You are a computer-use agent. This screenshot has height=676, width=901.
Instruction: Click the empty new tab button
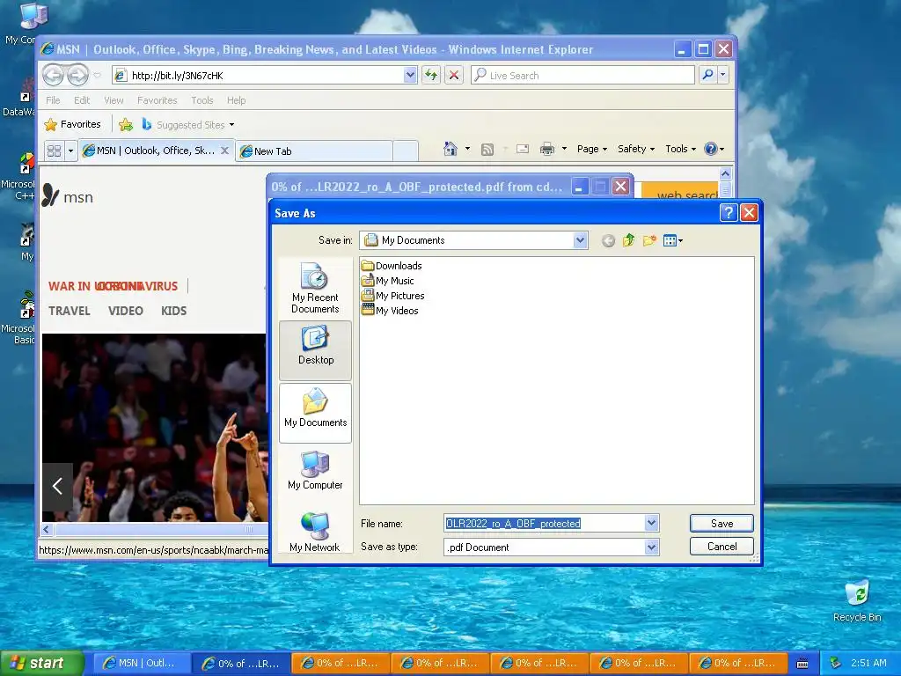406,151
